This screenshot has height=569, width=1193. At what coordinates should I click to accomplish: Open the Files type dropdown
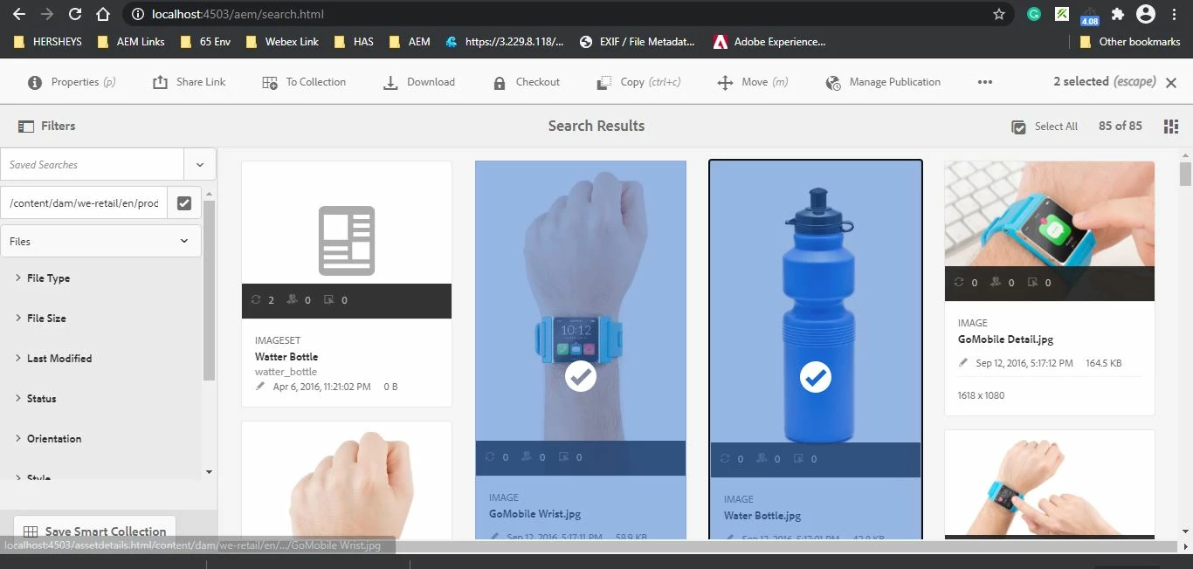(x=100, y=241)
